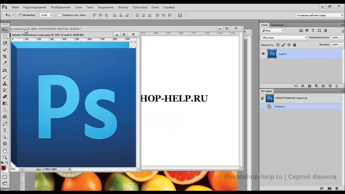Viewport: 345px width, 194px height.
Task: Select the Move tool in toolbox
Action: 5,30
